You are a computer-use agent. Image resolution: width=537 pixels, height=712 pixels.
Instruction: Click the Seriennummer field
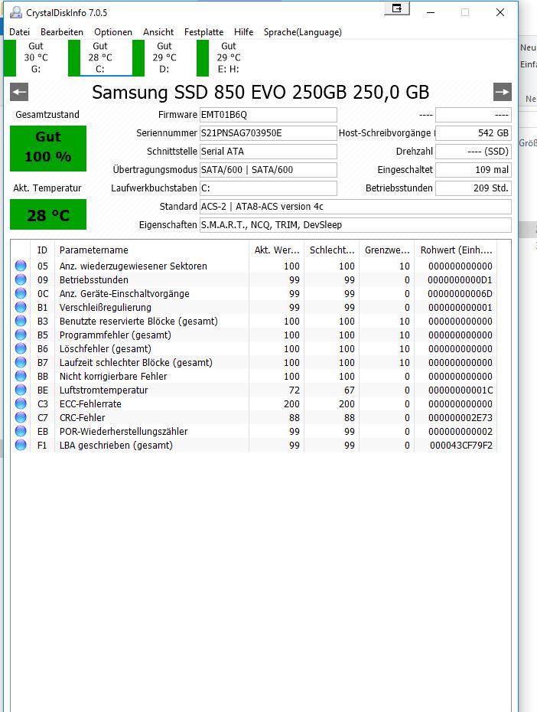coord(268,133)
